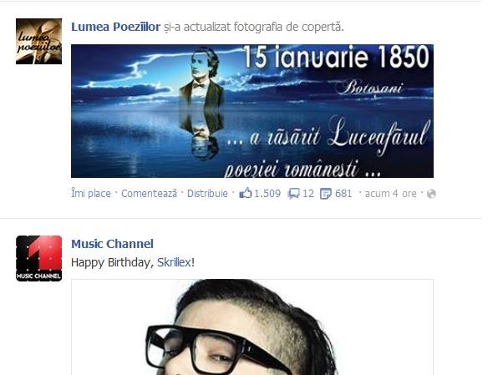The image size is (503, 375).
Task: Open the Lumea Poeziilor page link
Action: point(115,27)
